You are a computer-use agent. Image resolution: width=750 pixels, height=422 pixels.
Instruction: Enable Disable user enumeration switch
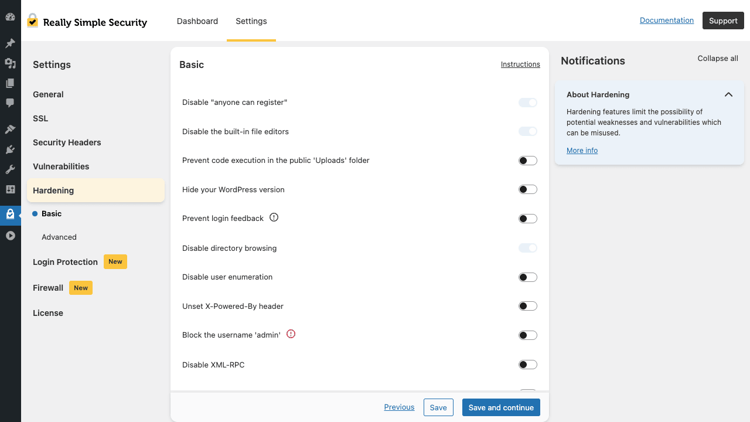[528, 277]
